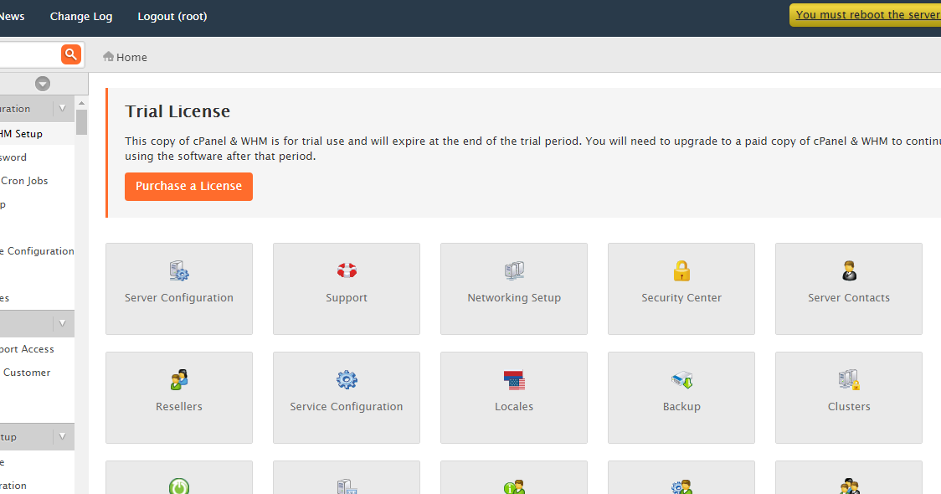Open the Home breadcrumb link

click(131, 57)
